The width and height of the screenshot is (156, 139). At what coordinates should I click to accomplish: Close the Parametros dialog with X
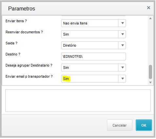pyautogui.click(x=148, y=8)
